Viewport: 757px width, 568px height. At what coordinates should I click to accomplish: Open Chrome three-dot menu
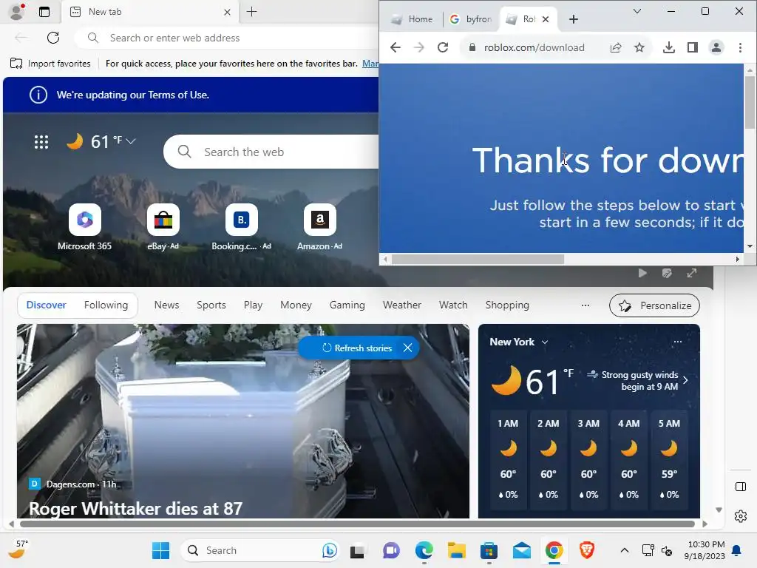tap(740, 47)
